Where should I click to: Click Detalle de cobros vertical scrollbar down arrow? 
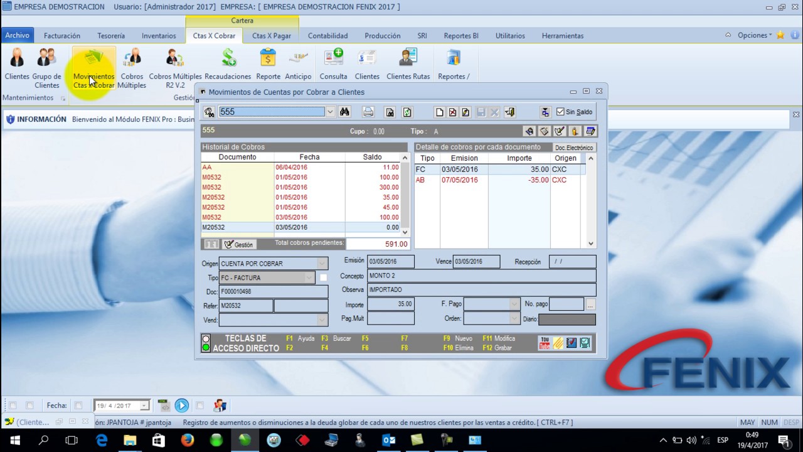pyautogui.click(x=590, y=244)
